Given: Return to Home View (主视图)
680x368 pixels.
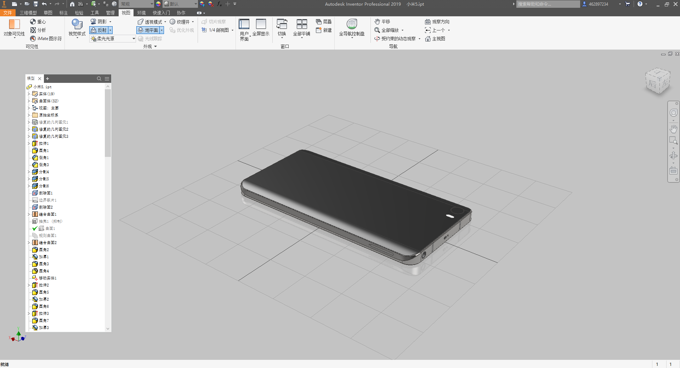Looking at the screenshot, I should [435, 39].
